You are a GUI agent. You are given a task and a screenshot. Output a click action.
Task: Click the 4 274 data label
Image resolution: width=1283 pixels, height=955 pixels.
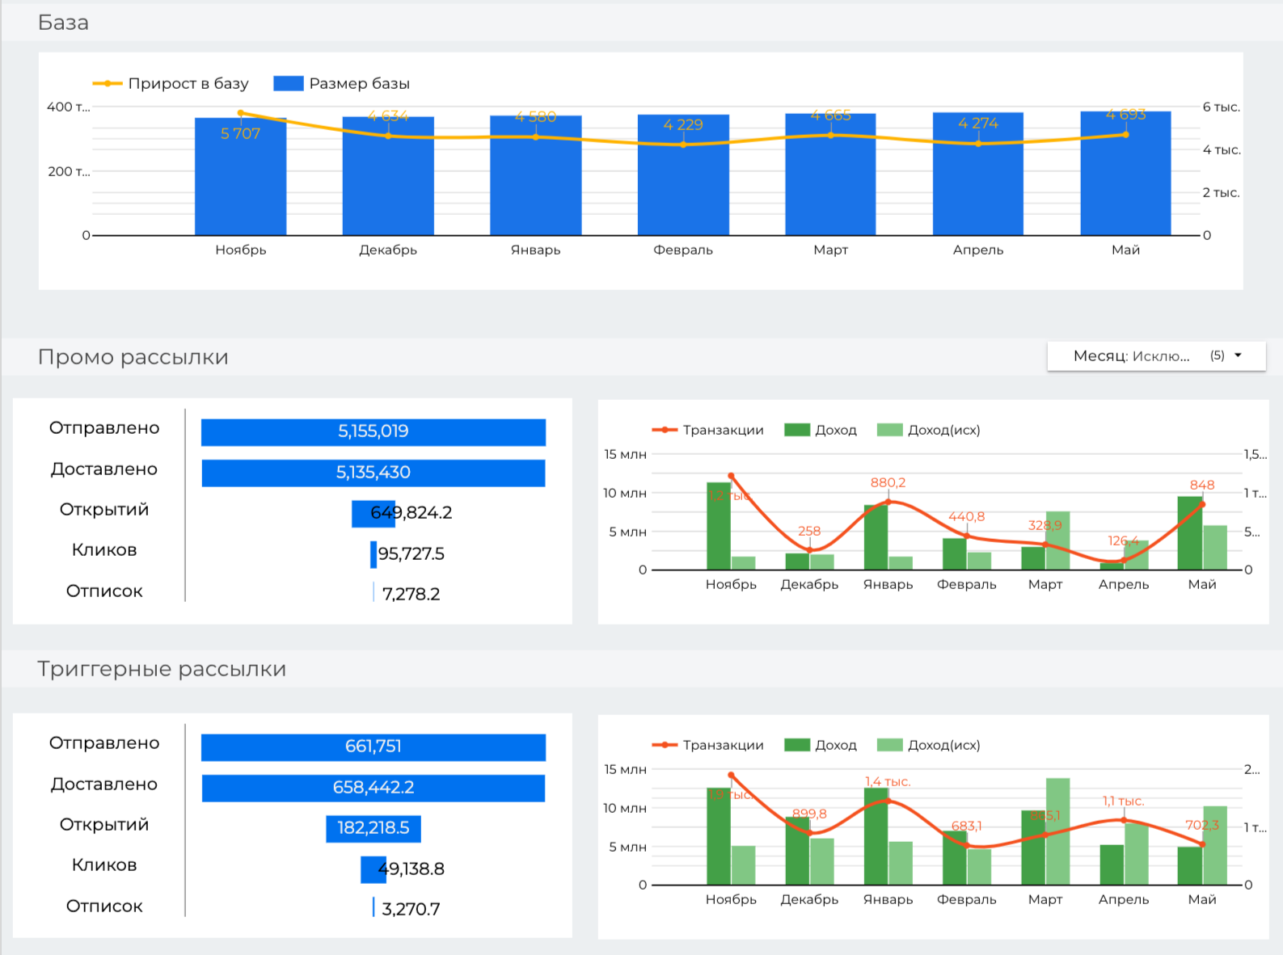[978, 123]
